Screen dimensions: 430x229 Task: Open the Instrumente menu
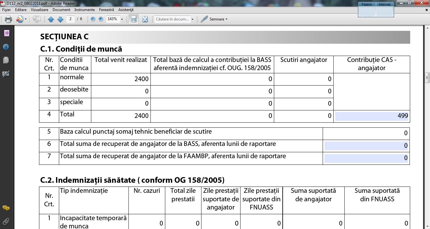85,10
